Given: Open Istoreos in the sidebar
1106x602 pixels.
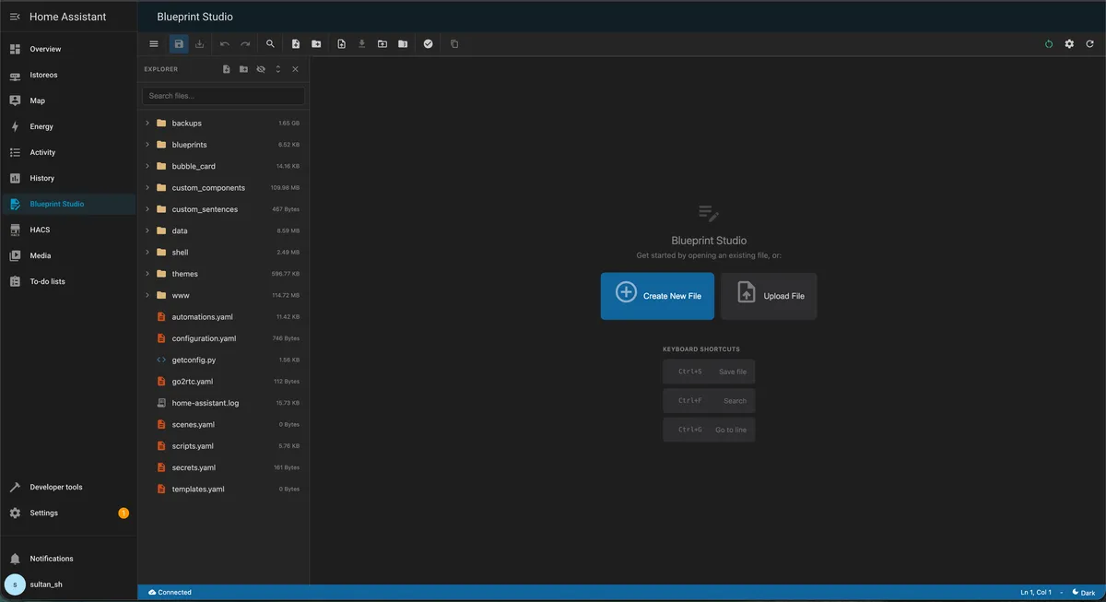Looking at the screenshot, I should pos(68,75).
